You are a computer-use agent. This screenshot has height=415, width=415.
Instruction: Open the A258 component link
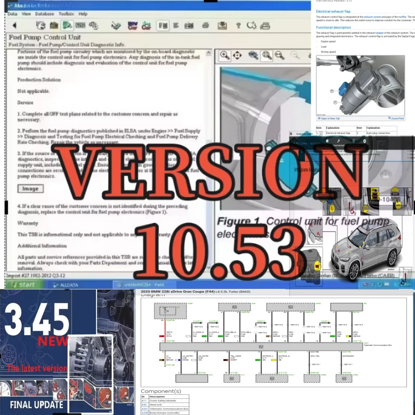[x=144, y=412]
